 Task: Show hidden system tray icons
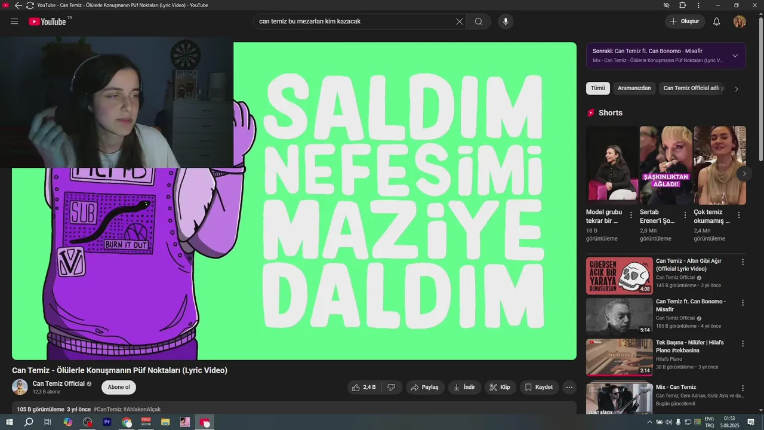pos(650,422)
